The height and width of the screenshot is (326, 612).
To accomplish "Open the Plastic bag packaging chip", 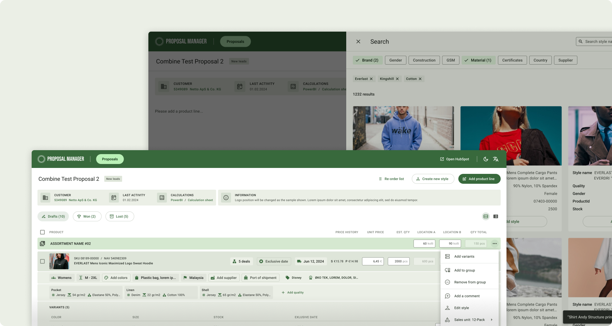I will click(x=156, y=278).
